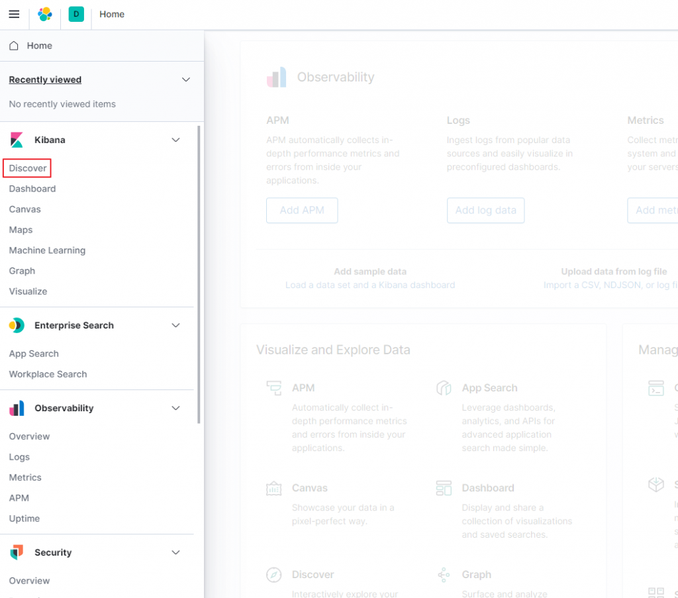Open Maps in the sidebar
The width and height of the screenshot is (678, 598).
tap(21, 230)
